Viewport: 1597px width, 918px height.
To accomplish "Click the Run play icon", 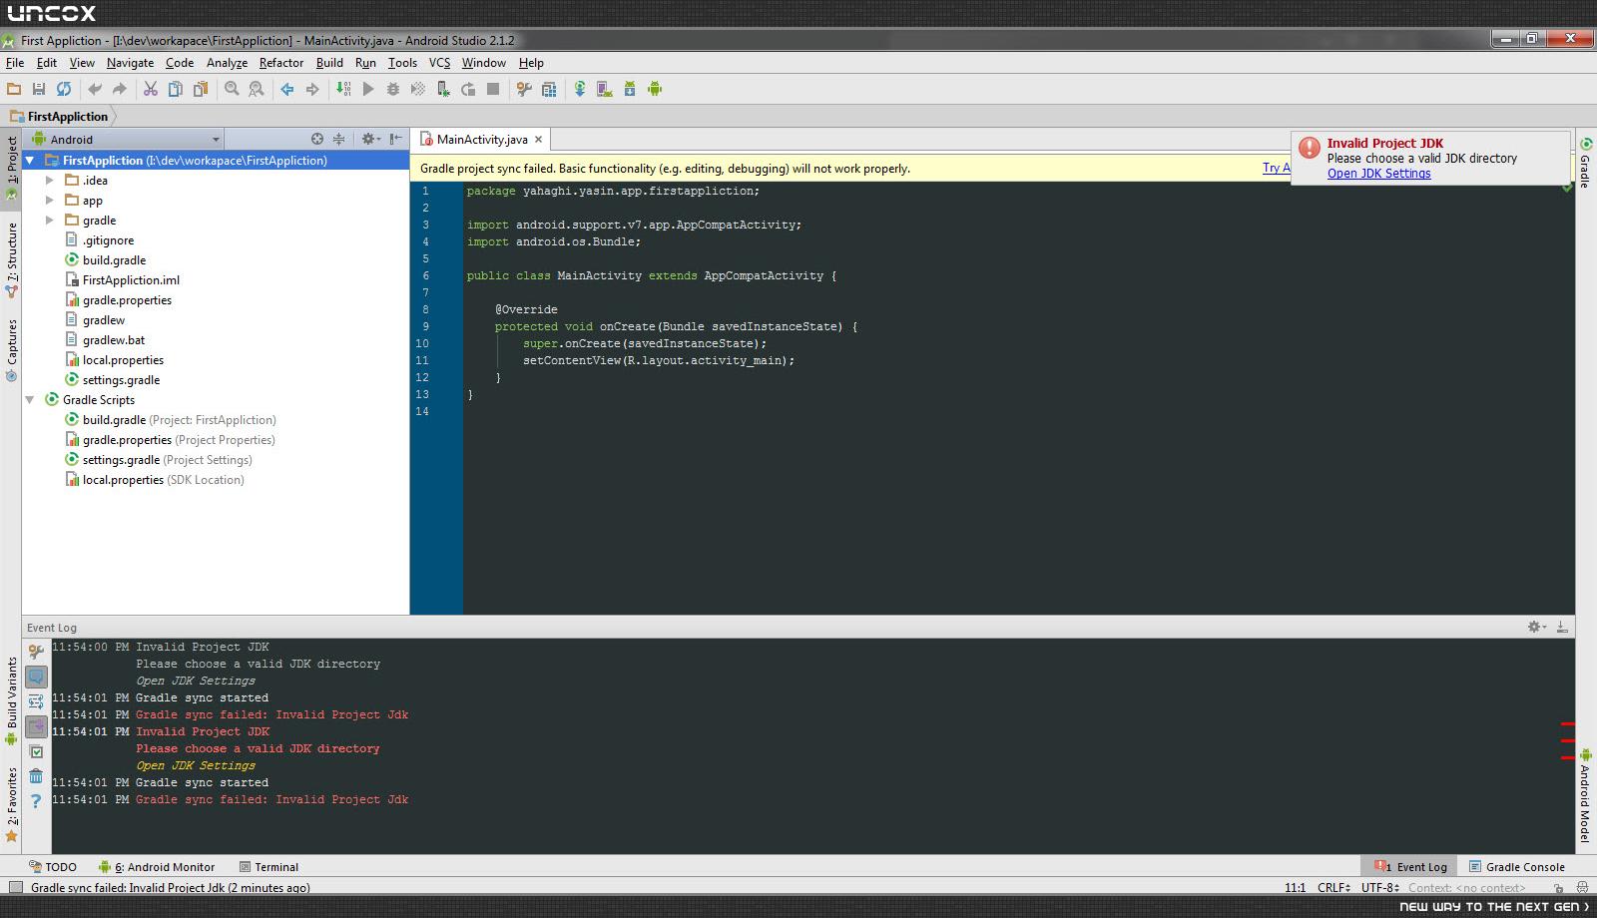I will pos(368,89).
